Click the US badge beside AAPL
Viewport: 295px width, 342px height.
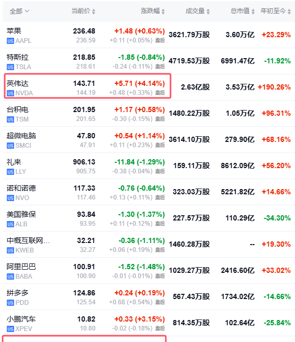tap(10, 41)
